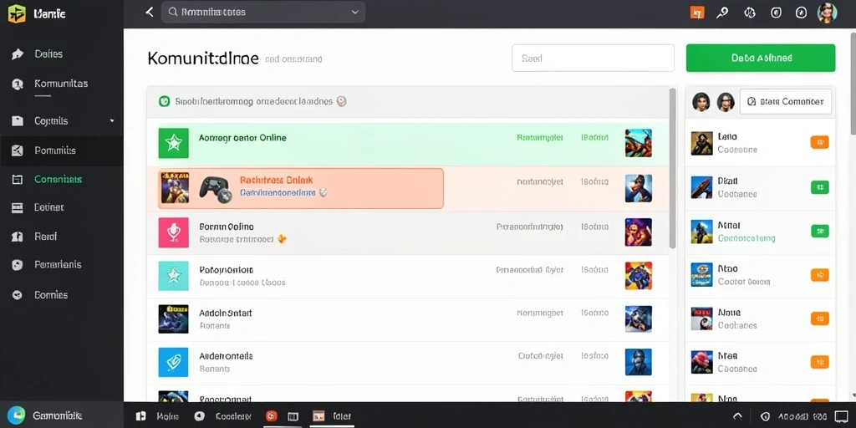Open Komunitas in the left sidebar
The height and width of the screenshot is (428, 856).
click(61, 84)
